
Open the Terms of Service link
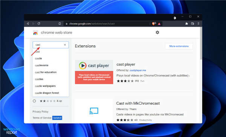tap(42, 118)
